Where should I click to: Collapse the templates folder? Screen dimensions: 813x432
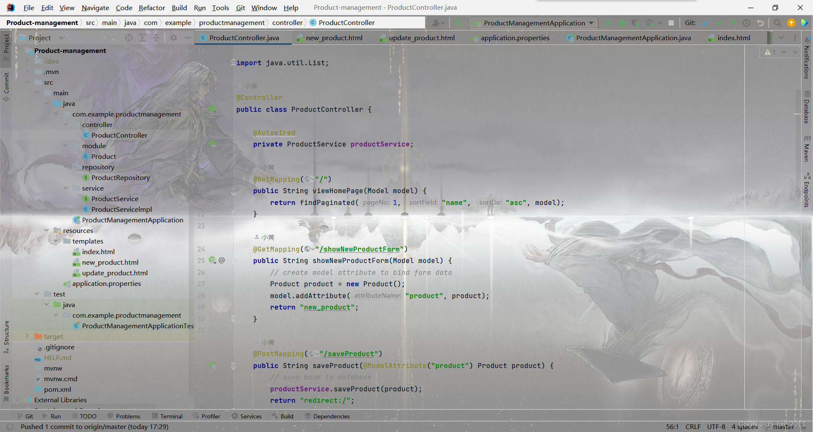pyautogui.click(x=56, y=241)
